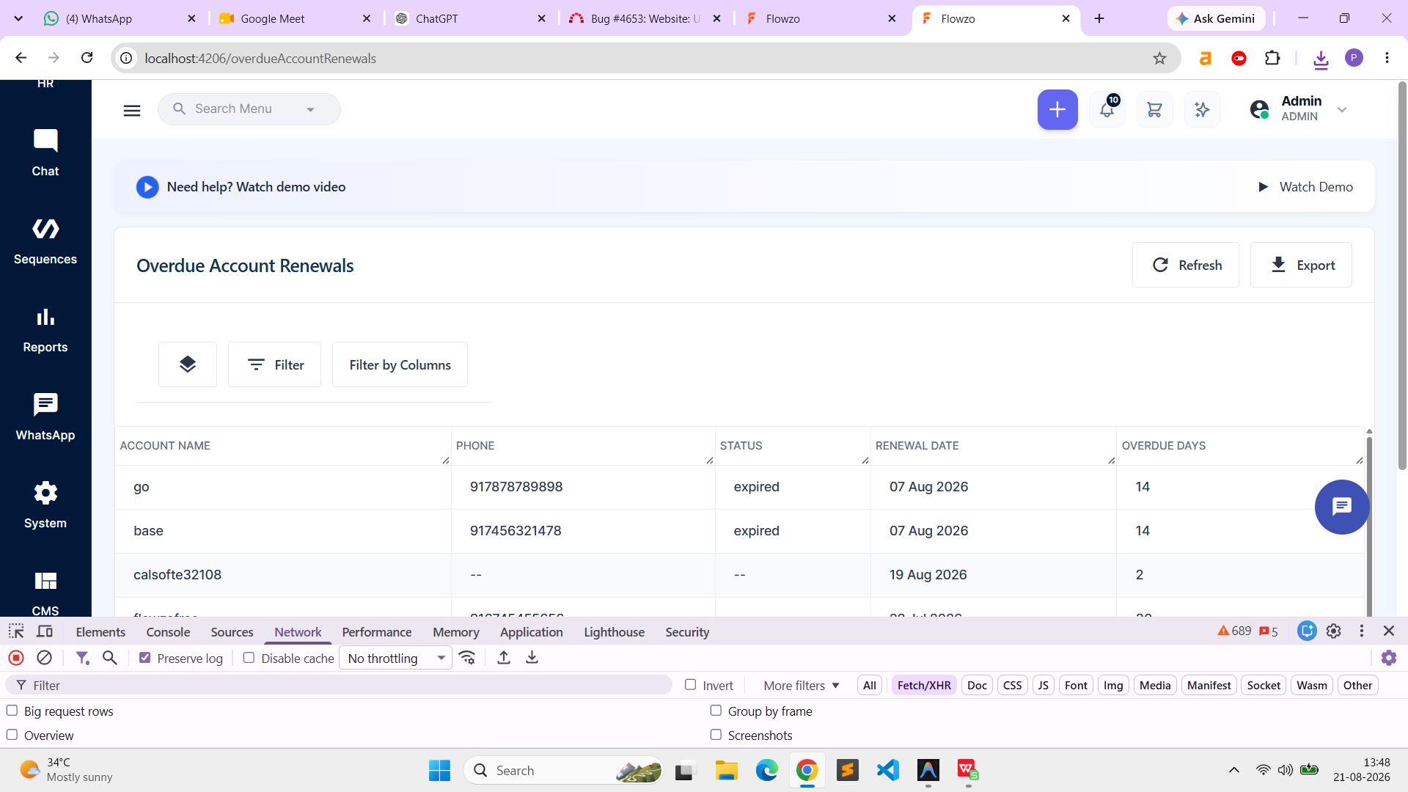Open DevTools settings gear
The height and width of the screenshot is (792, 1408).
(1334, 631)
